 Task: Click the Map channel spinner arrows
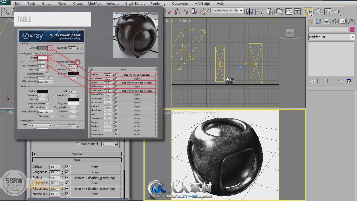coord(116,144)
